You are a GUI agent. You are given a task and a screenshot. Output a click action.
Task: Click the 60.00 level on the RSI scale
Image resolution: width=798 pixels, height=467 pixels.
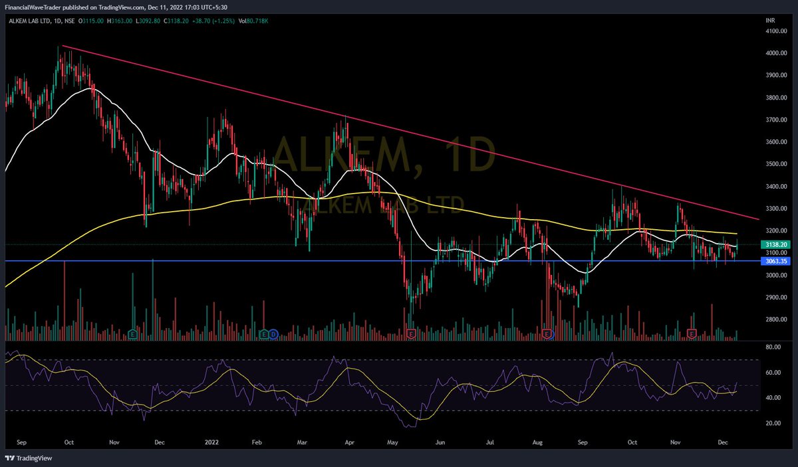[773, 373]
